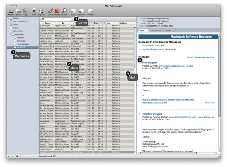This screenshot has width=227, height=167.
Task: Click the Reply to sender link
Action: click(x=150, y=99)
